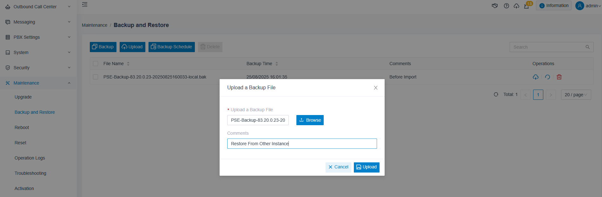Open the help question mark icon
The image size is (602, 197).
pyautogui.click(x=506, y=6)
